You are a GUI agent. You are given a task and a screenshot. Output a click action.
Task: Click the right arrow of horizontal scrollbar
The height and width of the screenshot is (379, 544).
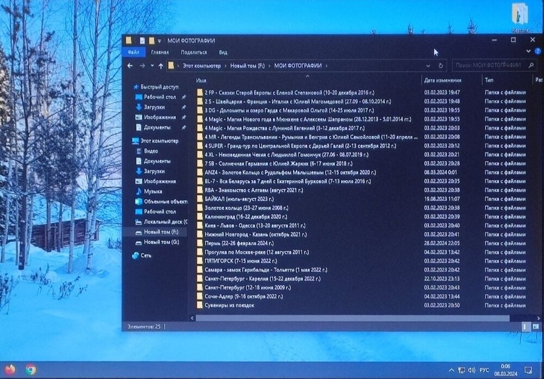coord(538,318)
